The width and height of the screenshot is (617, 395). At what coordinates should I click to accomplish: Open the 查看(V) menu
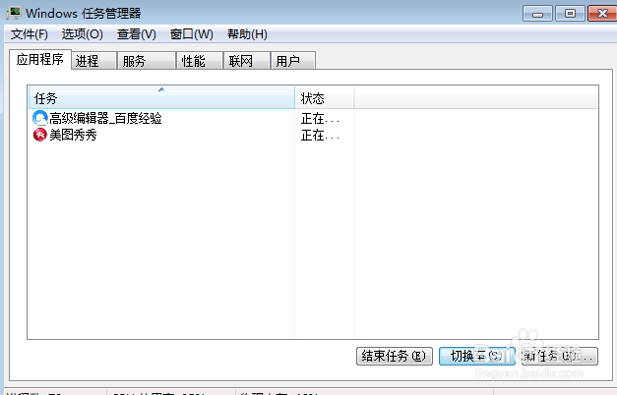137,34
